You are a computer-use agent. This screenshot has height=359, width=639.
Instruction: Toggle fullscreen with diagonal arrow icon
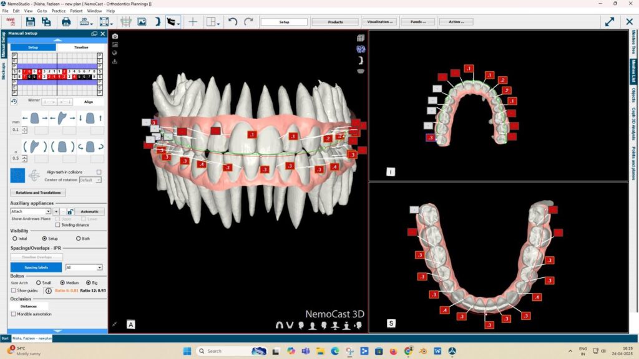610,22
